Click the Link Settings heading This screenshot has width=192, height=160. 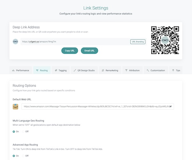(x=96, y=8)
